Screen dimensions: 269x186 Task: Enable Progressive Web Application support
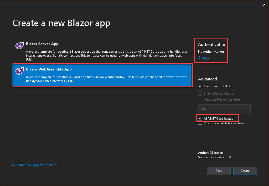coord(200,123)
